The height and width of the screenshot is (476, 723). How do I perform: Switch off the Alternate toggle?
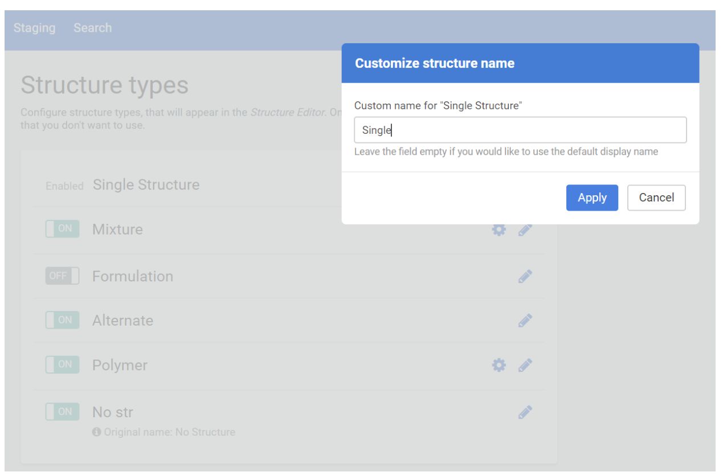(62, 321)
